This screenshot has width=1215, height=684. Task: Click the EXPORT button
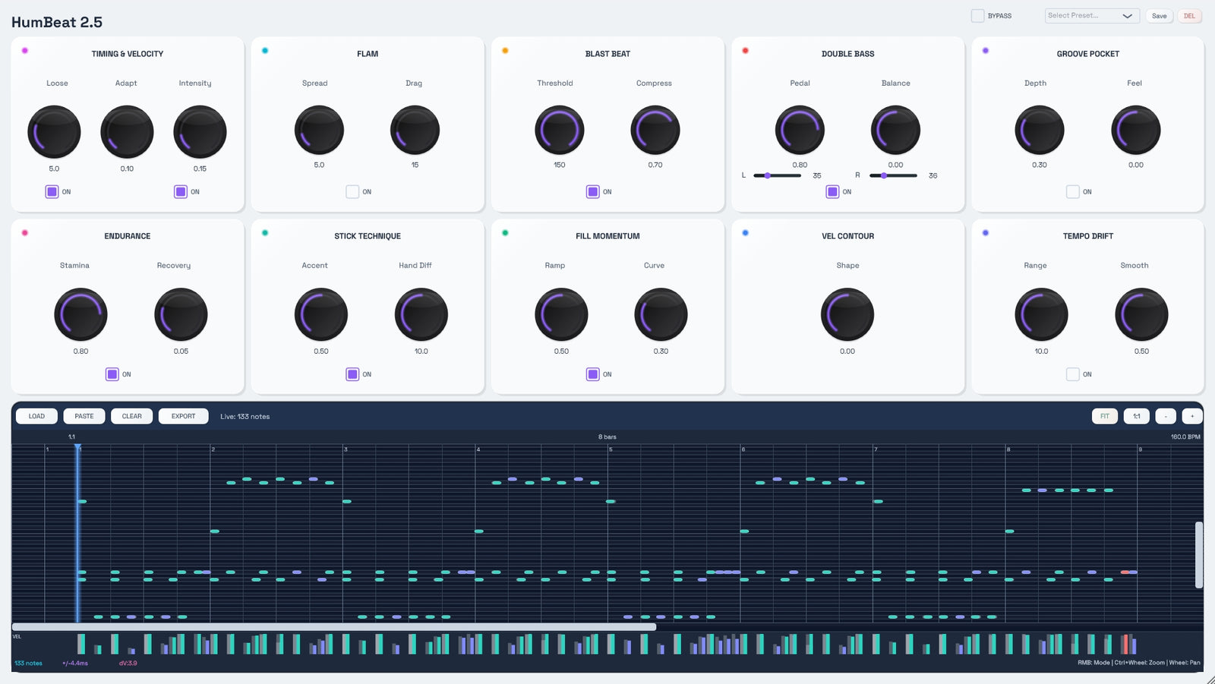183,416
